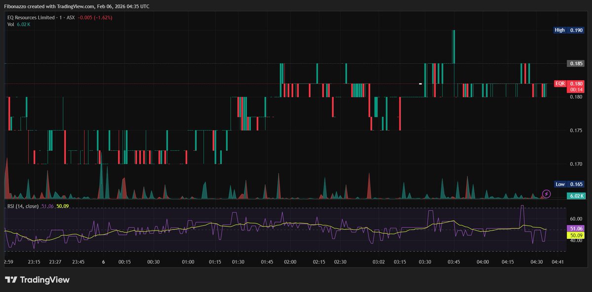
Task: Click the gray 0.185 price axis label
Action: (576, 64)
